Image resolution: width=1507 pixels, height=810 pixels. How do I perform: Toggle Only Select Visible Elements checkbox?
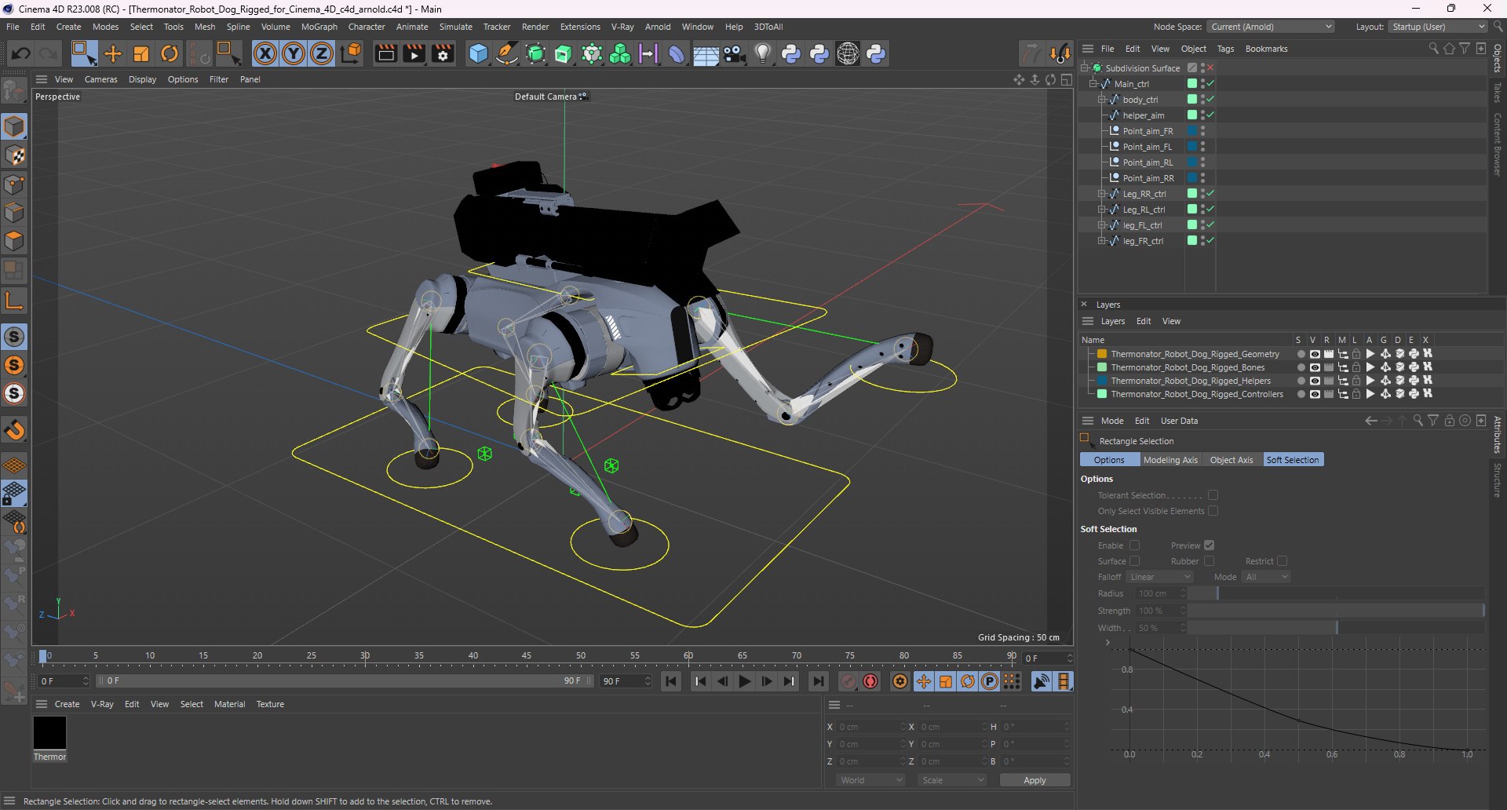(1213, 511)
